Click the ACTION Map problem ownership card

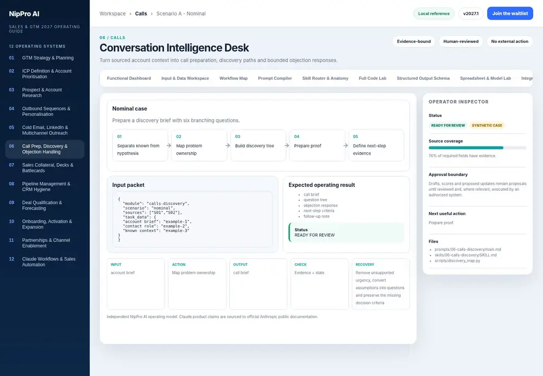[197, 284]
